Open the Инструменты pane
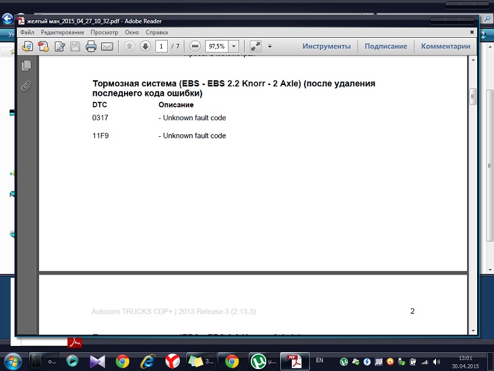 (326, 46)
